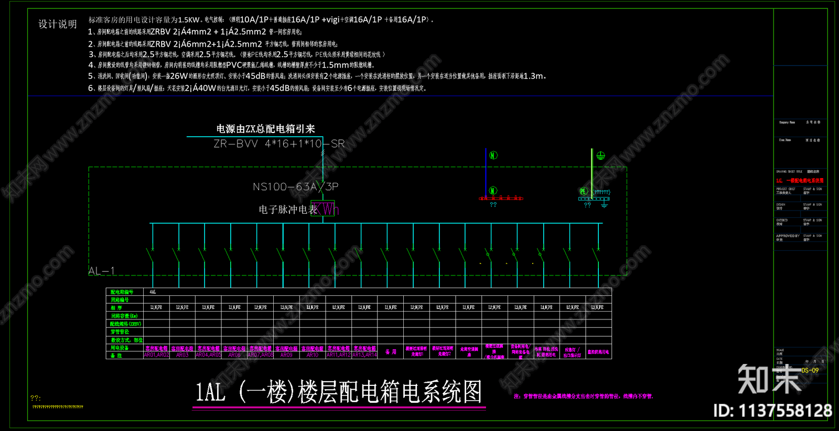Select the '回路编号' row header

[x=120, y=300]
